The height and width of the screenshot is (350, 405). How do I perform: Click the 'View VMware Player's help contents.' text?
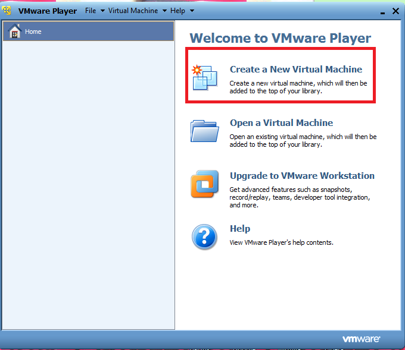[x=281, y=242]
